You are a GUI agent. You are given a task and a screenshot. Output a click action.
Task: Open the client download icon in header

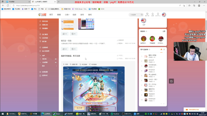[x=147, y=15]
